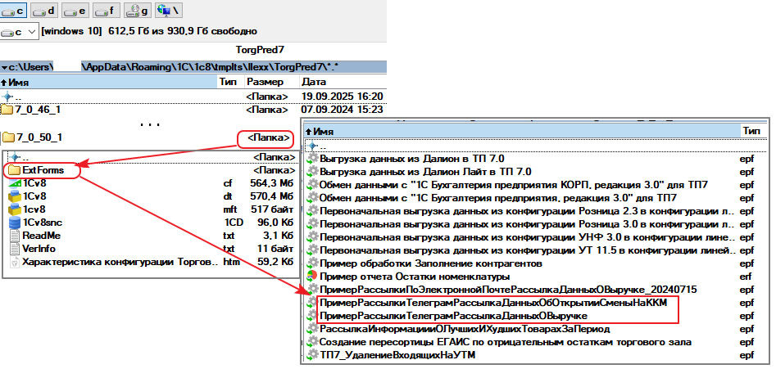Click the erf report icon for Остатки номенклатуры
This screenshot has width=776, height=369.
(311, 277)
